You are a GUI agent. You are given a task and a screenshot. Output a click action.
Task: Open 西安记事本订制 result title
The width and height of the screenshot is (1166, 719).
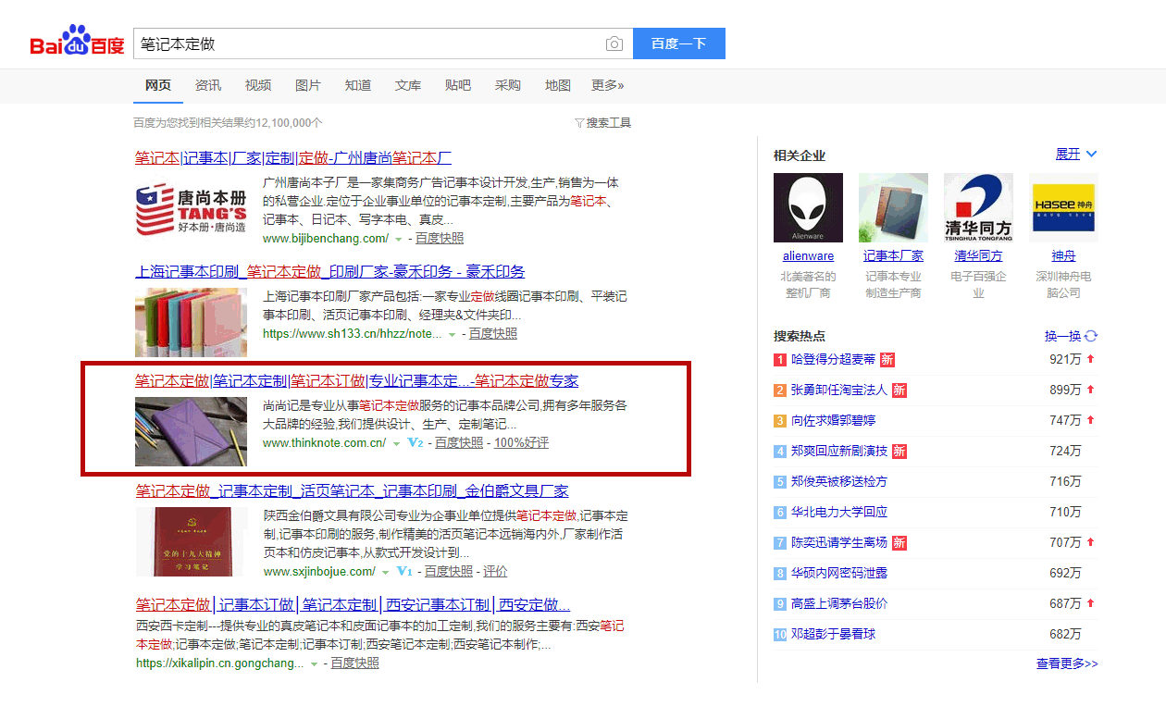[353, 604]
